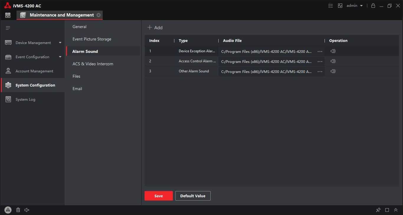Click the Operation column header

click(338, 41)
